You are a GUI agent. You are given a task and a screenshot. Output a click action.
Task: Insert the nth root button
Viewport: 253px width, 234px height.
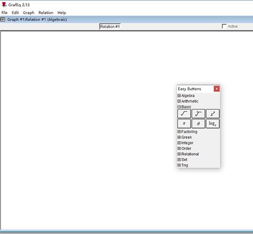click(x=198, y=114)
